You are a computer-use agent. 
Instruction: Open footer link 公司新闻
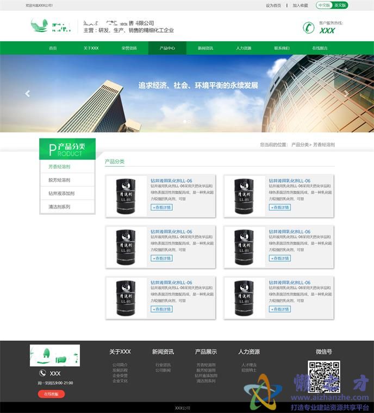163,370
